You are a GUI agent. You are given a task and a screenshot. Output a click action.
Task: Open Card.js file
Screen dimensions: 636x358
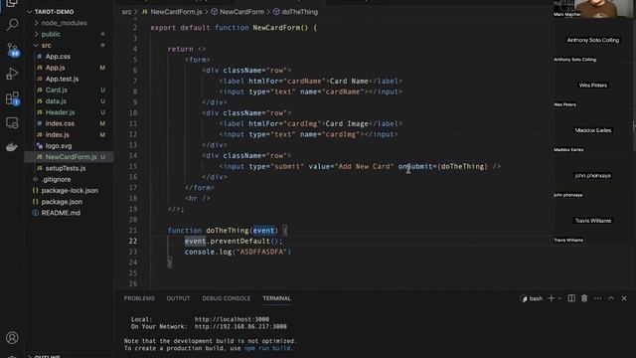[57, 90]
